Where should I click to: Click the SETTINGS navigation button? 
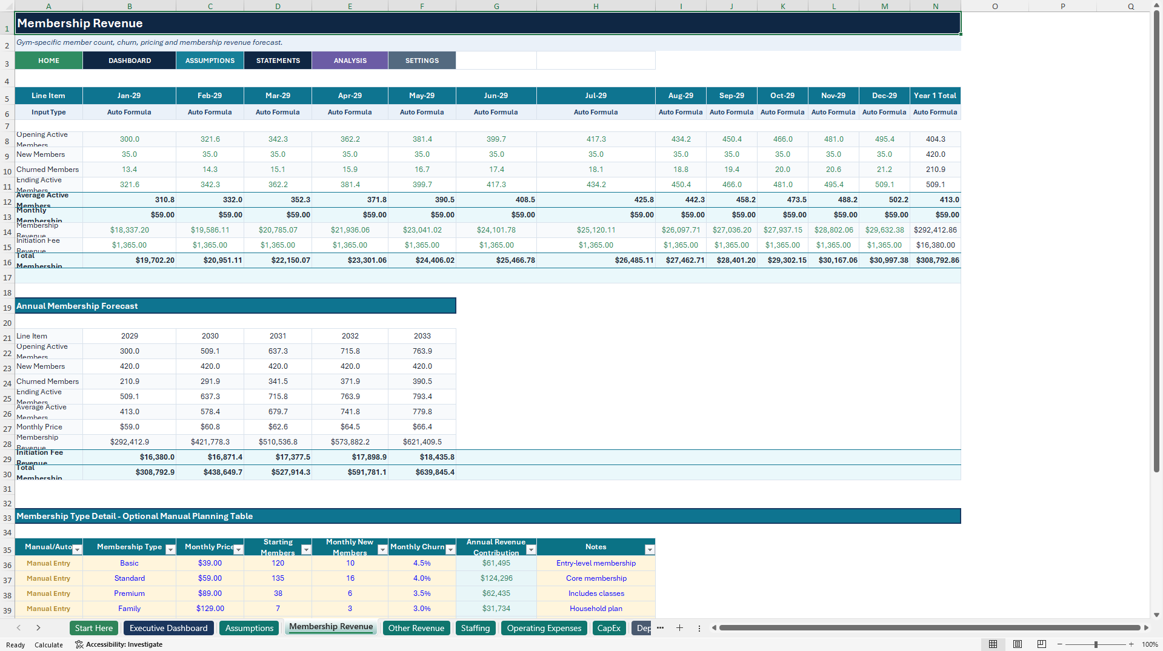coord(422,61)
